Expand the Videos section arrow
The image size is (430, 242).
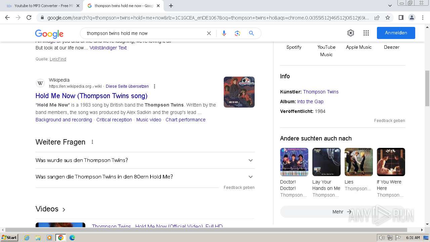tap(64, 209)
